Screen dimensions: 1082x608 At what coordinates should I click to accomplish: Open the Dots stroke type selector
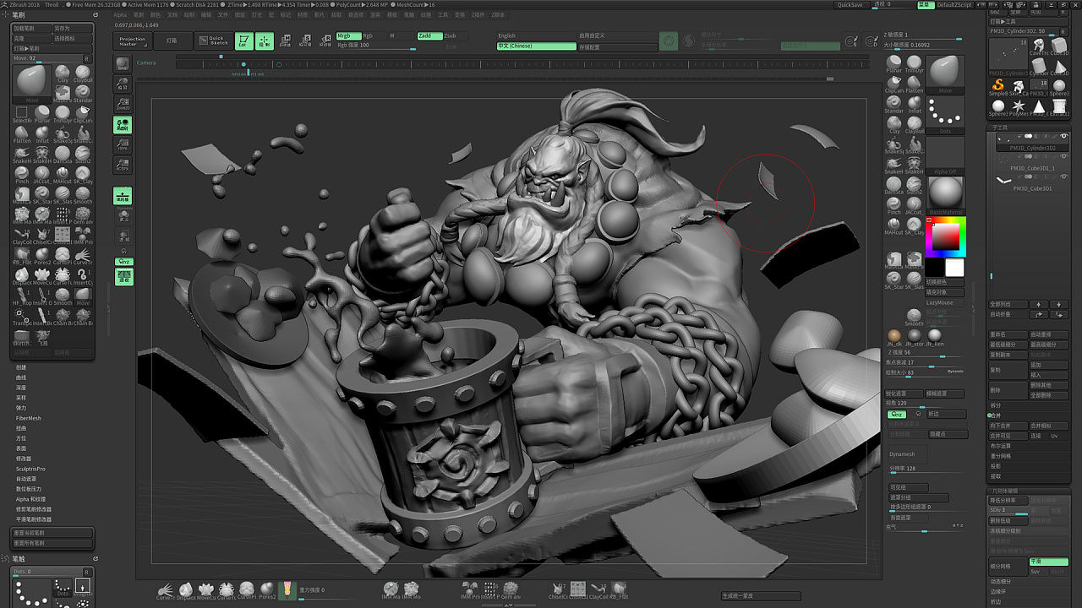[945, 113]
